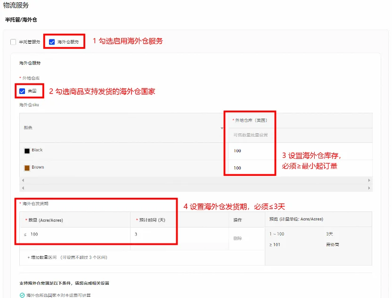Screen dimensions: 392x298
Task: Click 删除 to remove the quantity row
Action: [x=237, y=238]
